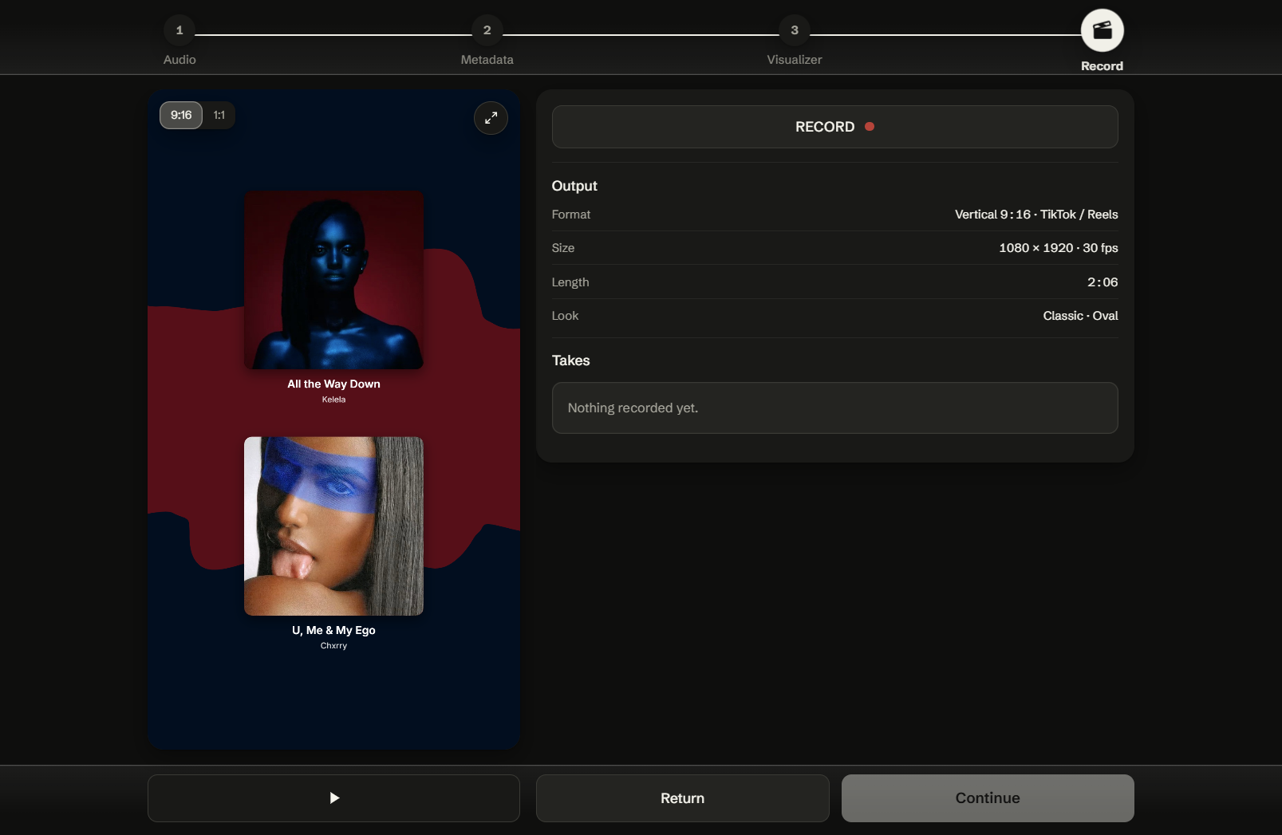
Task: Click the 'Record' step label text
Action: tap(1102, 66)
